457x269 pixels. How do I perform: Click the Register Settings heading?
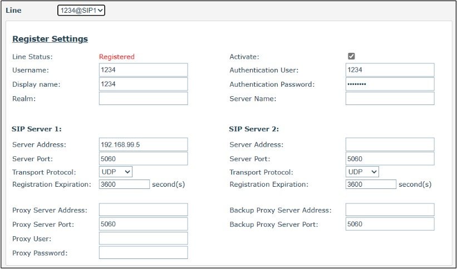(x=50, y=39)
